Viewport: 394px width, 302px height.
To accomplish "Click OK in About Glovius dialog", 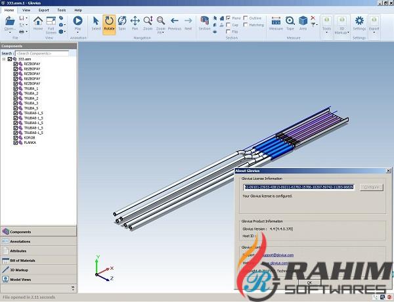I will point(309,283).
